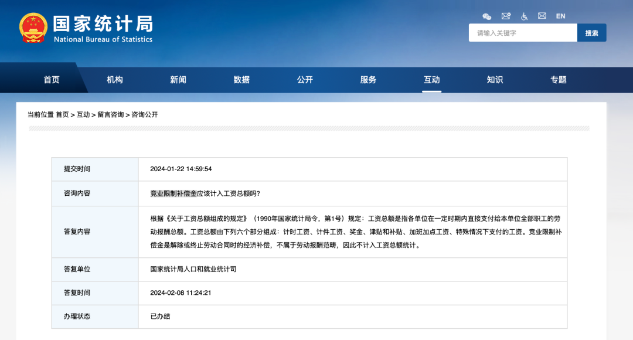The height and width of the screenshot is (340, 633).
Task: Click 留言咨询 in the breadcrumb
Action: pos(111,115)
